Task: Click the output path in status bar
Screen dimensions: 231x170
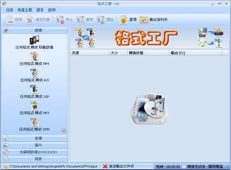Action: coord(52,167)
